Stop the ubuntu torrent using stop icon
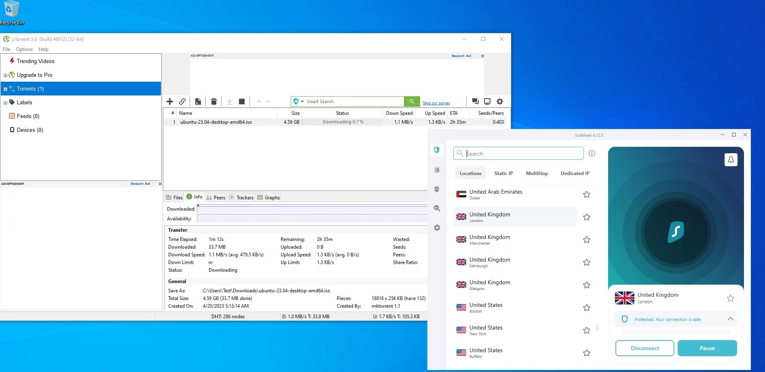The height and width of the screenshot is (372, 765). [242, 101]
